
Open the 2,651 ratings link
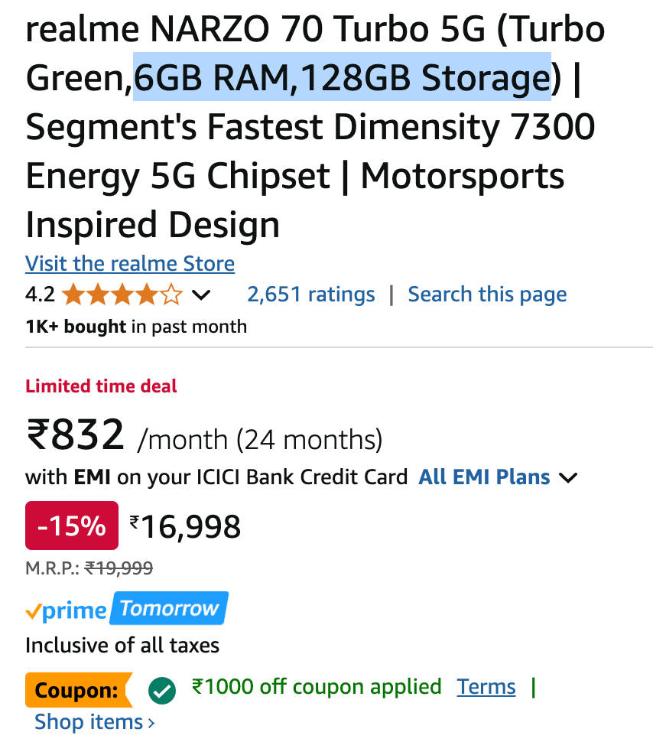point(311,295)
